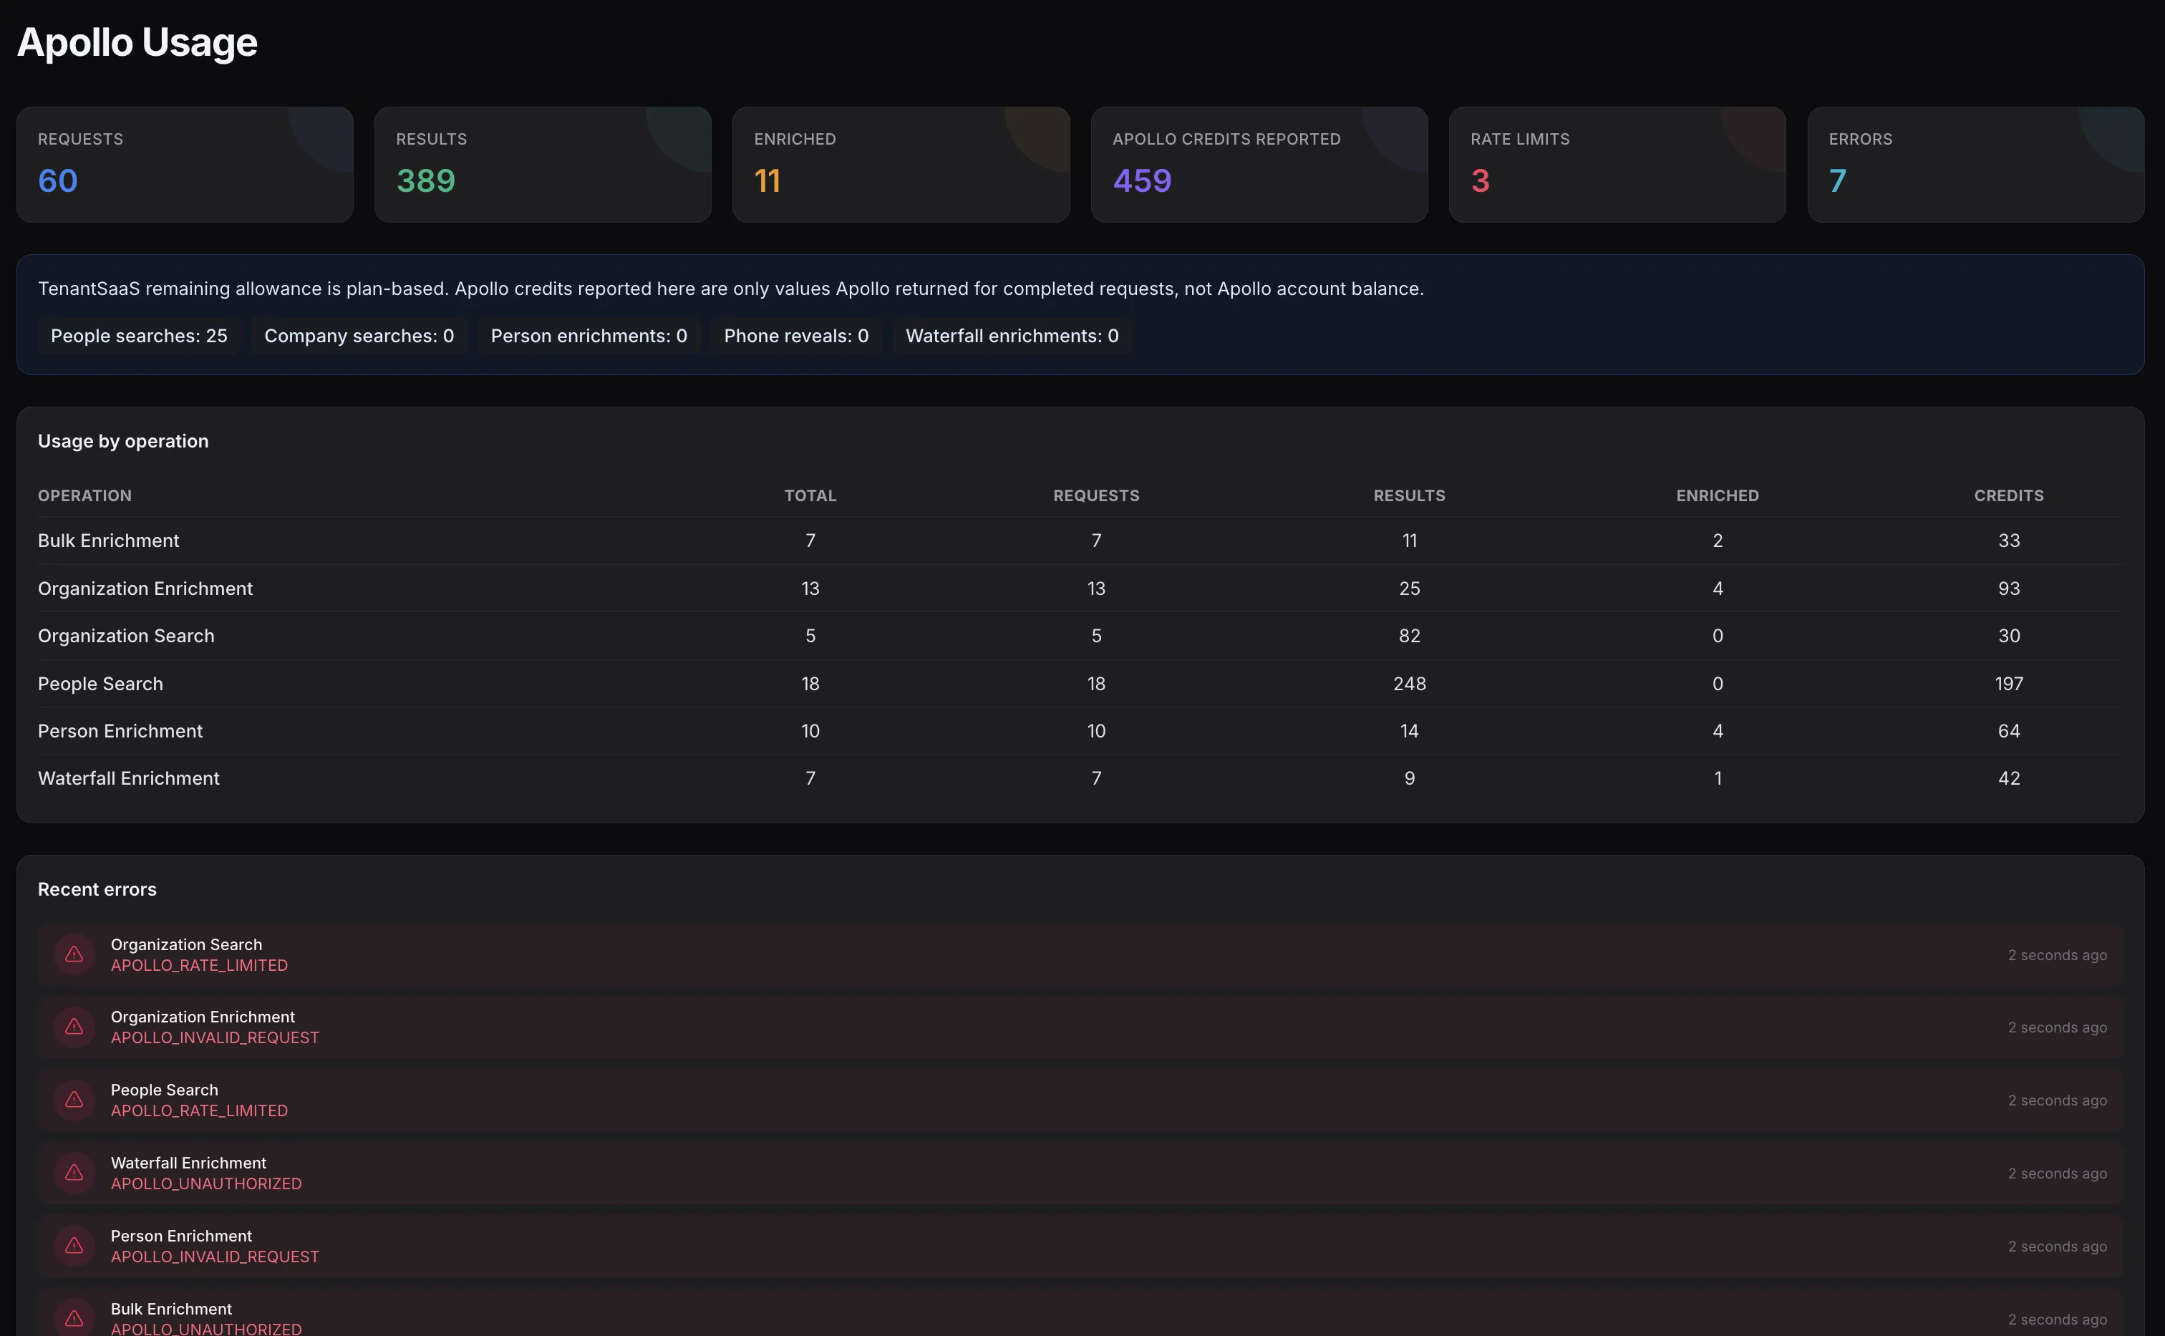Select the Person Enrichment table row label
The image size is (2165, 1336).
point(120,731)
